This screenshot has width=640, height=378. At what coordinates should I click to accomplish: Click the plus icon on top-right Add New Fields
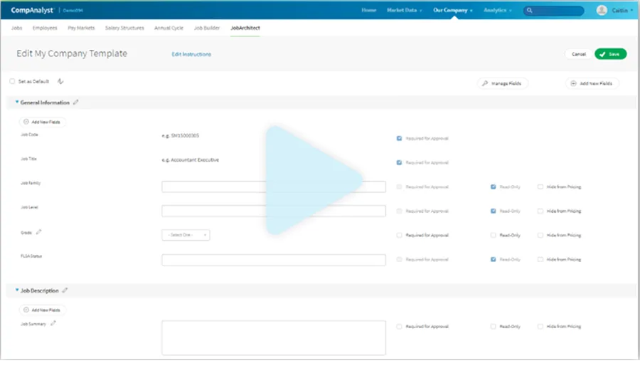pos(573,83)
